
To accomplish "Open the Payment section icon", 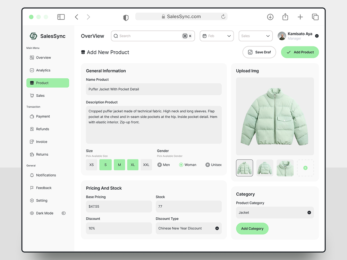I will (31, 116).
